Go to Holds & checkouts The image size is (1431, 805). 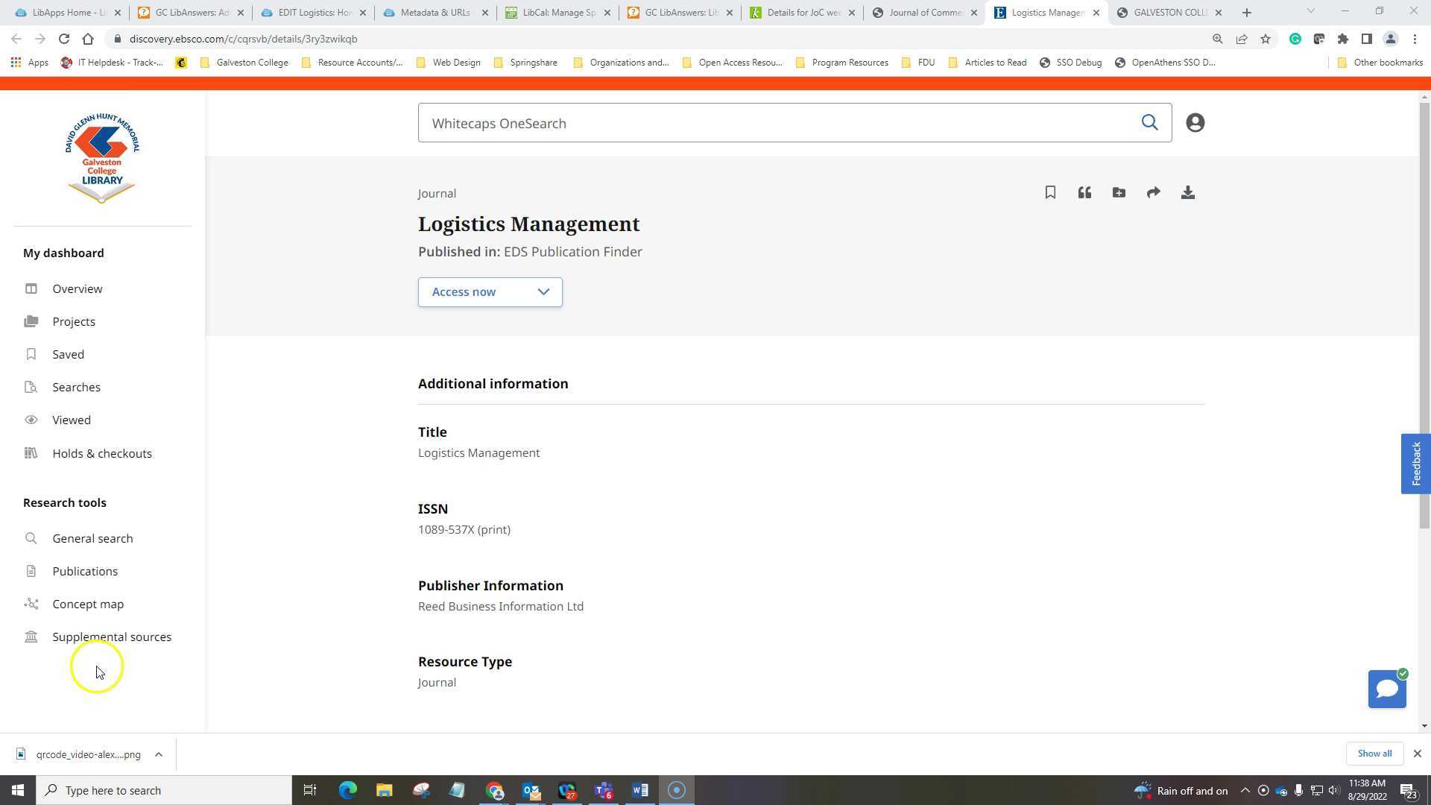click(x=102, y=453)
